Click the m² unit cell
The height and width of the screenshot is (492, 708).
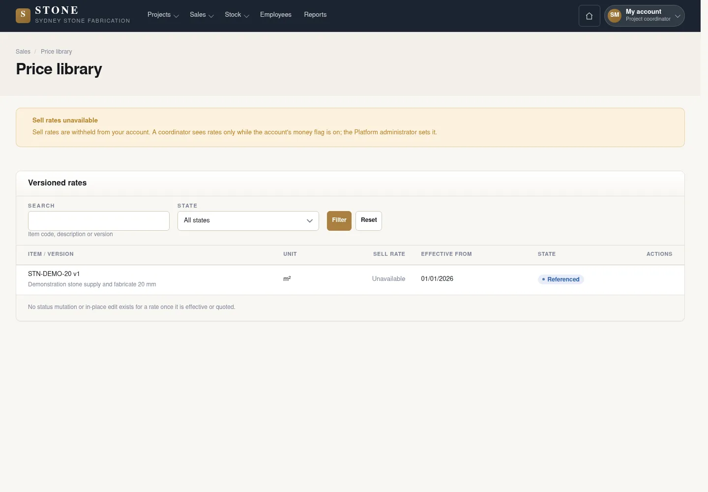click(287, 279)
